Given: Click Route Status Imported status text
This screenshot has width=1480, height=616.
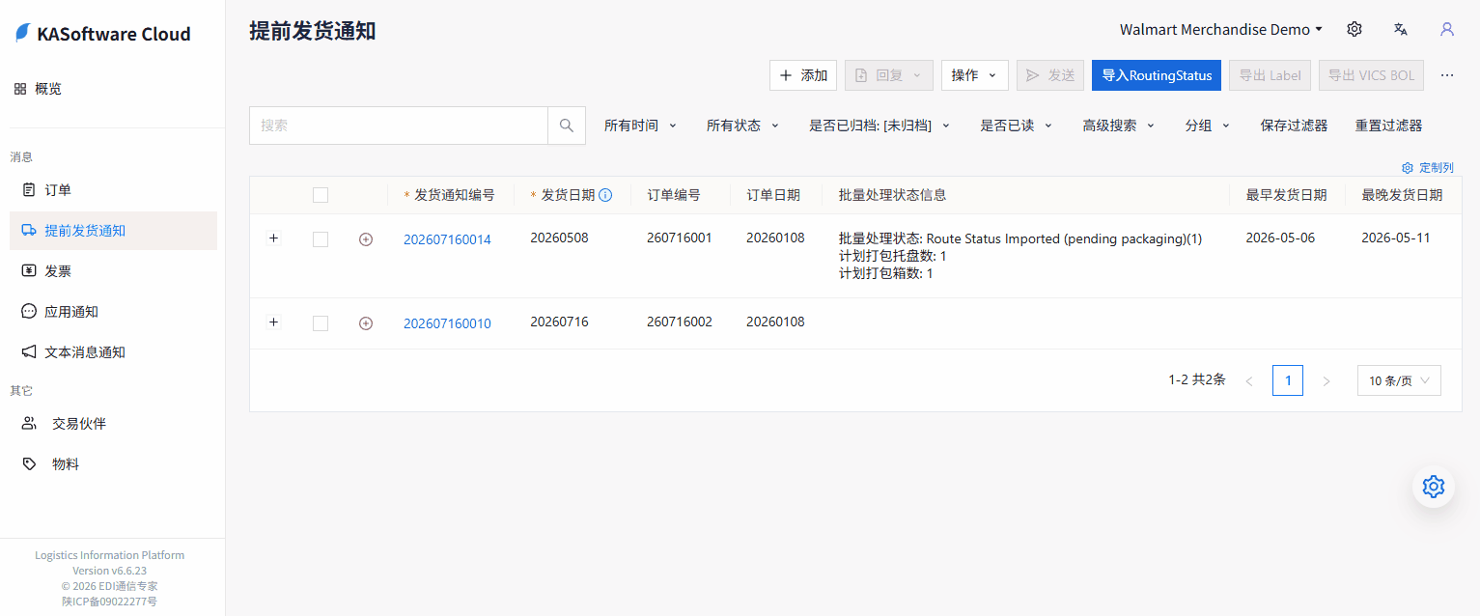Looking at the screenshot, I should coord(1020,238).
